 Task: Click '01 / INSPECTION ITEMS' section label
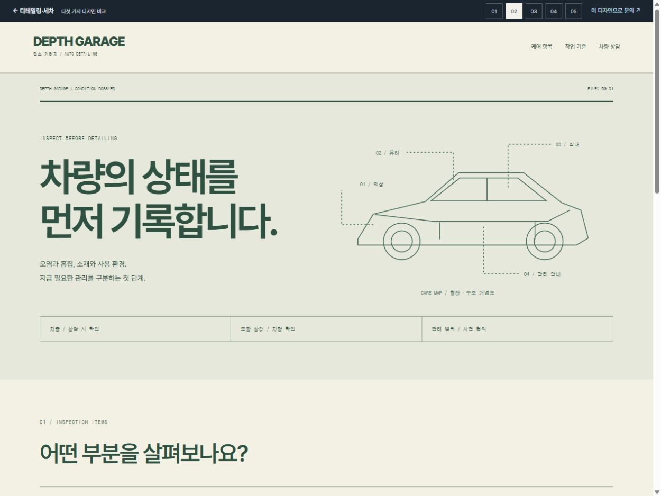74,422
